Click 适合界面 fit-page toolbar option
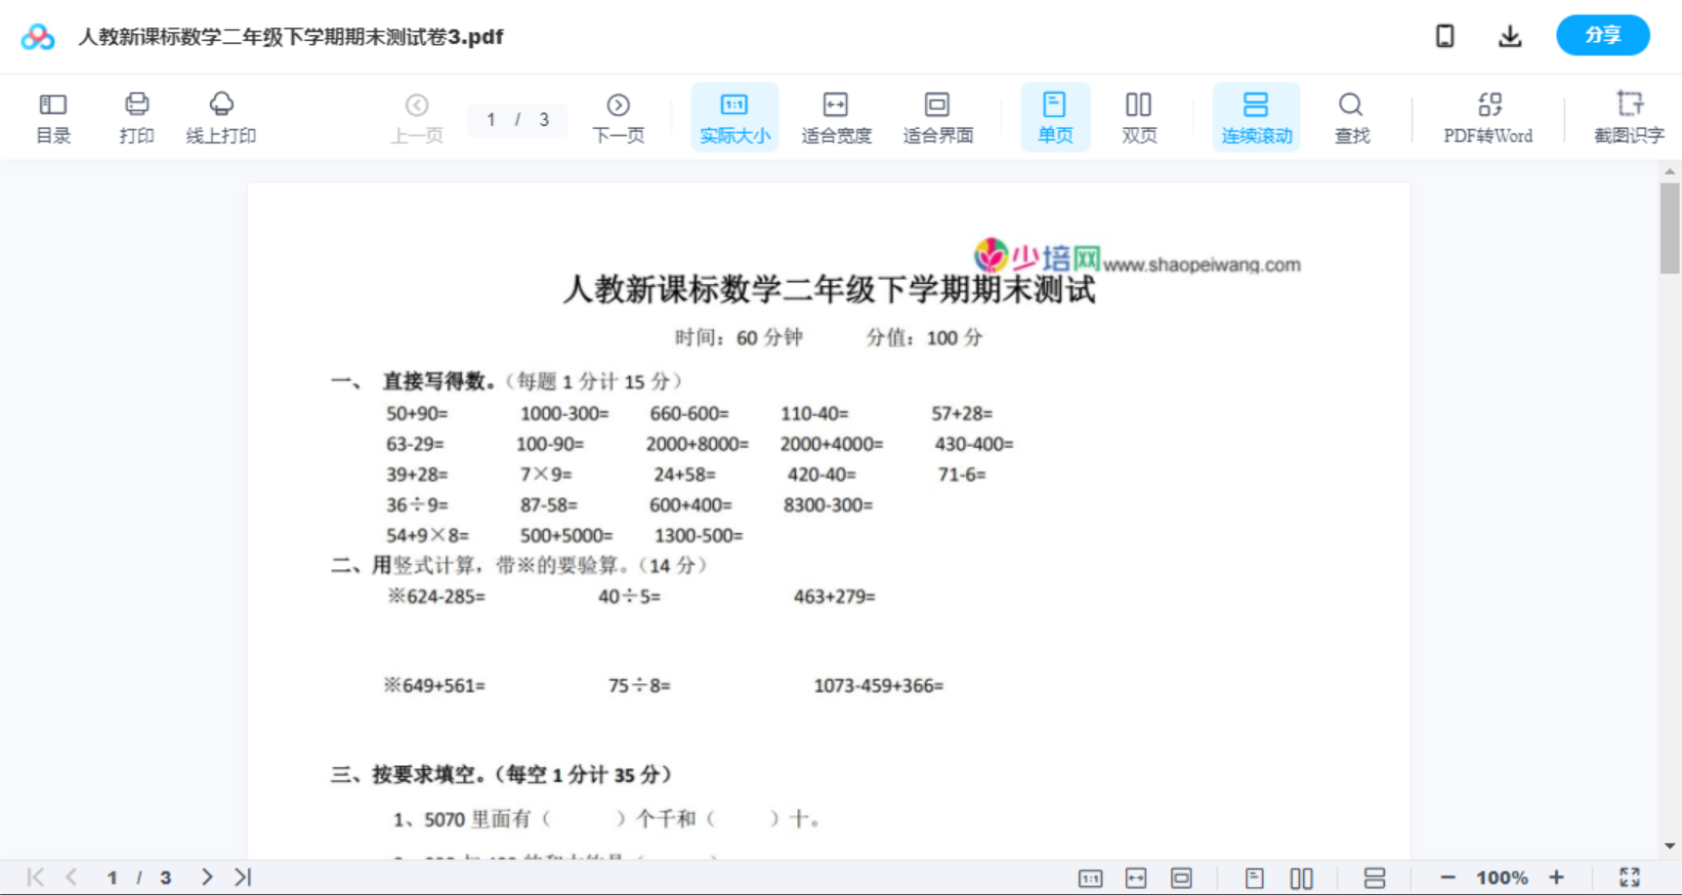The width and height of the screenshot is (1682, 895). 938,116
